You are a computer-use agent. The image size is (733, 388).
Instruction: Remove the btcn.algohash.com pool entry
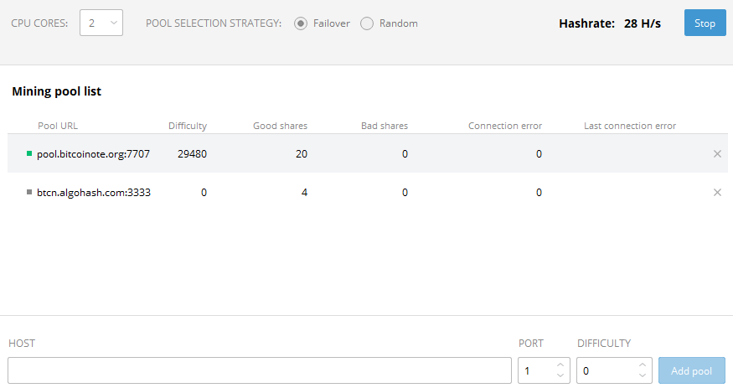(x=717, y=193)
